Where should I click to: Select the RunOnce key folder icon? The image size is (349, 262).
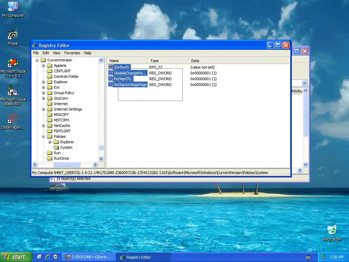point(50,158)
